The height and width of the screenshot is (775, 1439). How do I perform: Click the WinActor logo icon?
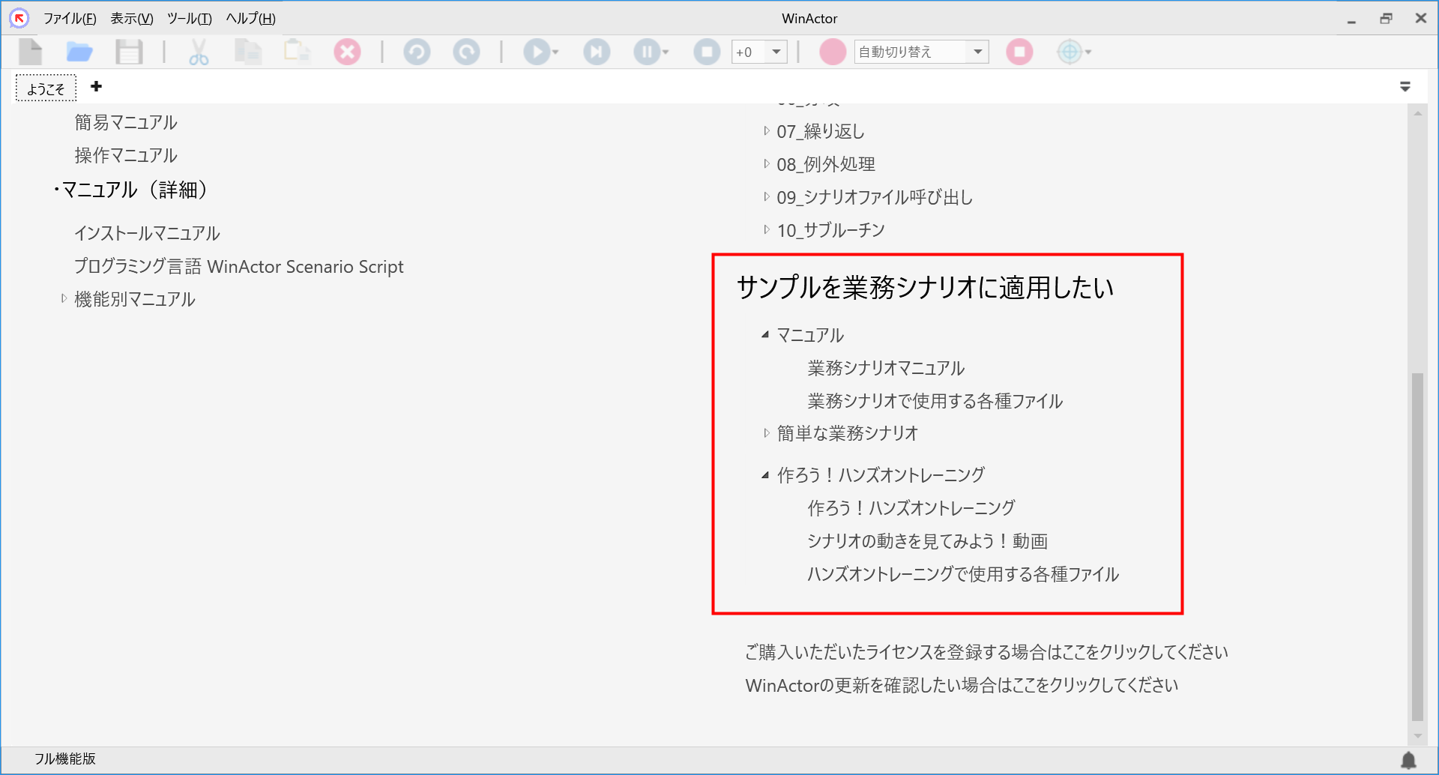tap(19, 18)
